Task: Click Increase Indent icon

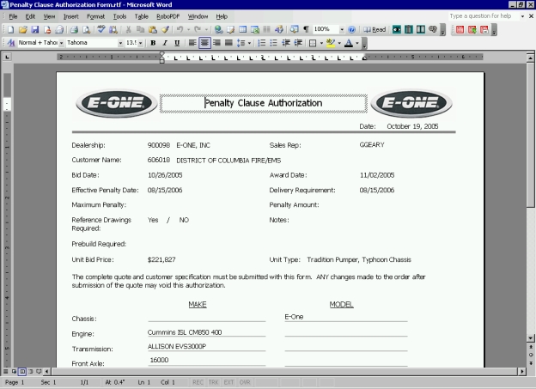Action: (298, 43)
